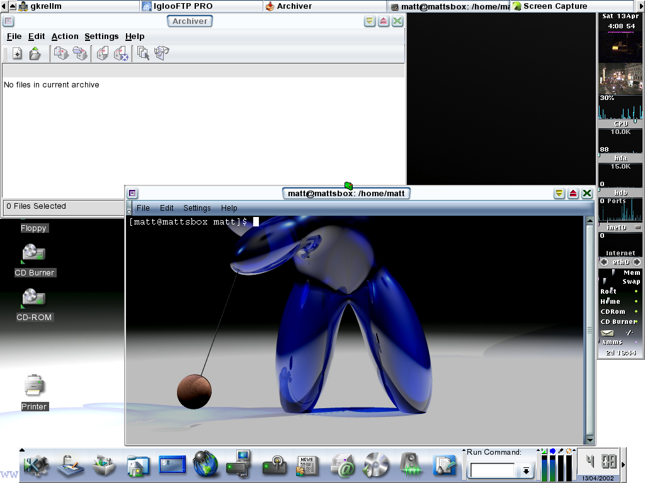This screenshot has width=645, height=483.
Task: Click the Open archive folder icon in Archiver
Action: click(35, 53)
